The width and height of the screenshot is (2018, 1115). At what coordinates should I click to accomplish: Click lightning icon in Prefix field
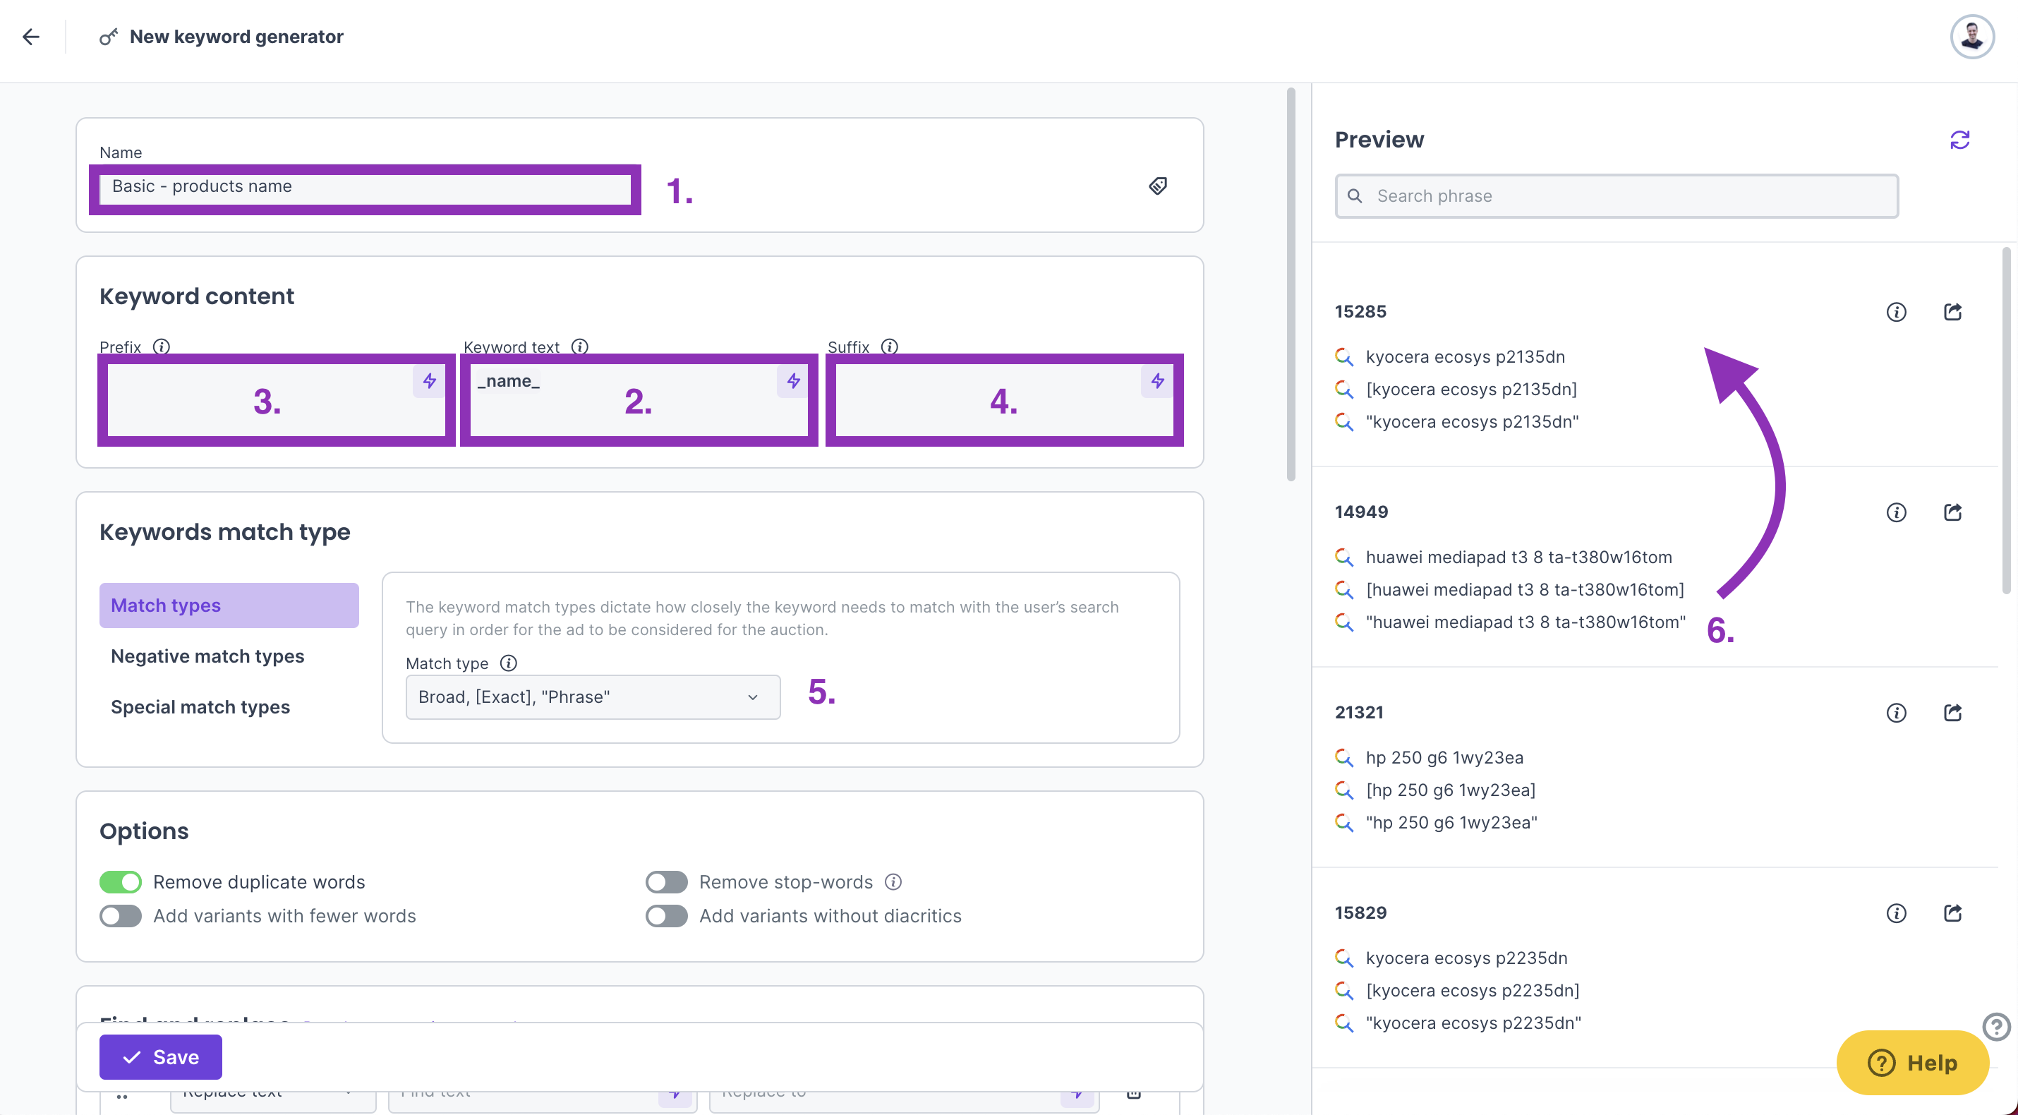(x=429, y=382)
